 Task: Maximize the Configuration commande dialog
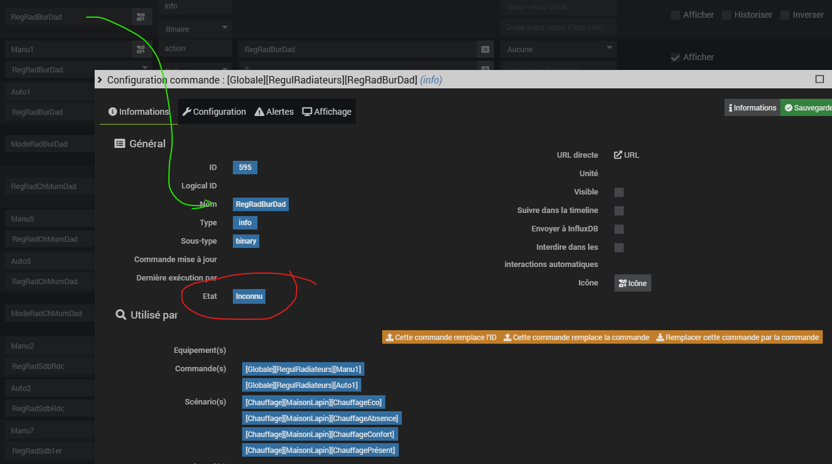(819, 79)
